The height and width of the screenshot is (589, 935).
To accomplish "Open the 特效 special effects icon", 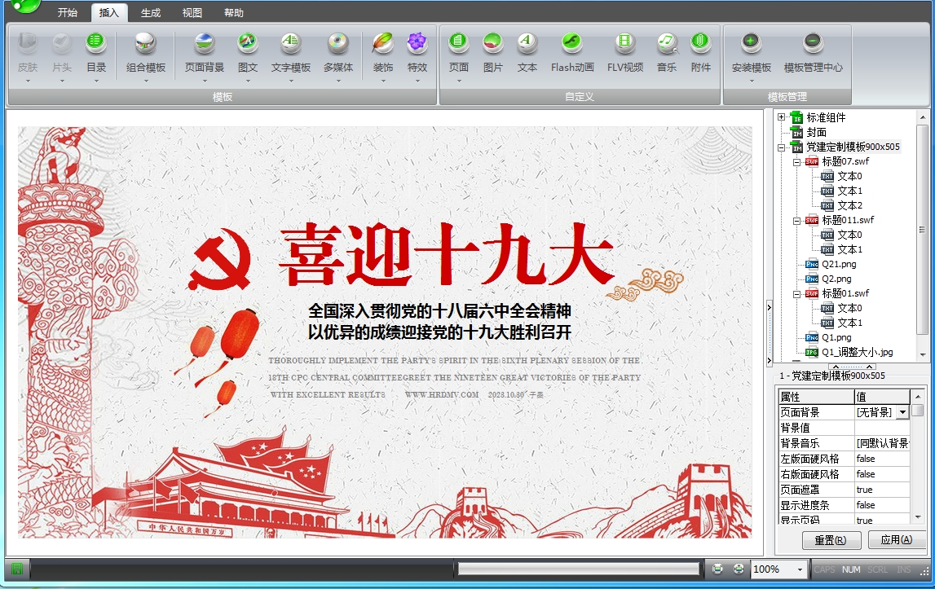I will [417, 43].
